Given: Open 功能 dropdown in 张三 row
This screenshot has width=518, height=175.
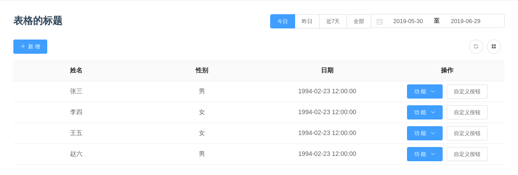Looking at the screenshot, I should 424,91.
